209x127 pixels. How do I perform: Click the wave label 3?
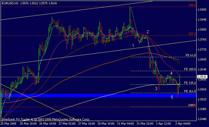(156, 88)
